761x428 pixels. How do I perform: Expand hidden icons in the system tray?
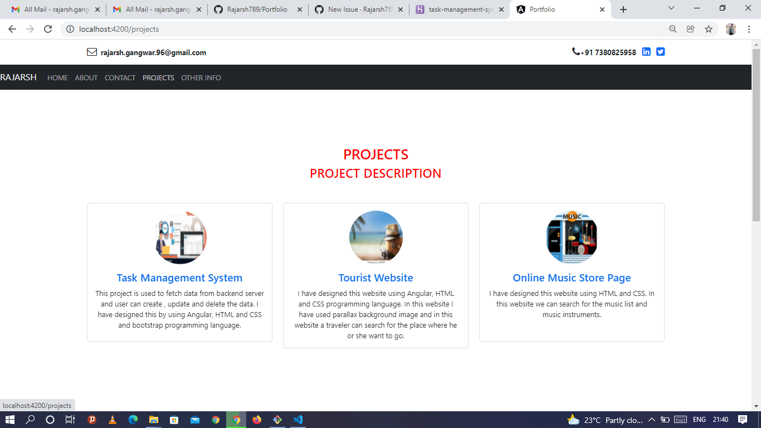[x=651, y=420]
